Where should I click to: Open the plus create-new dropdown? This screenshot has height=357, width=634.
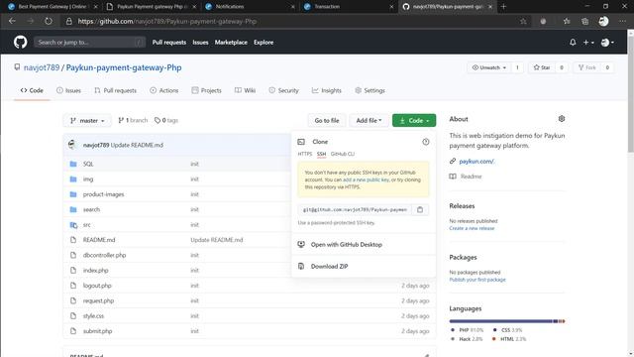pyautogui.click(x=588, y=42)
